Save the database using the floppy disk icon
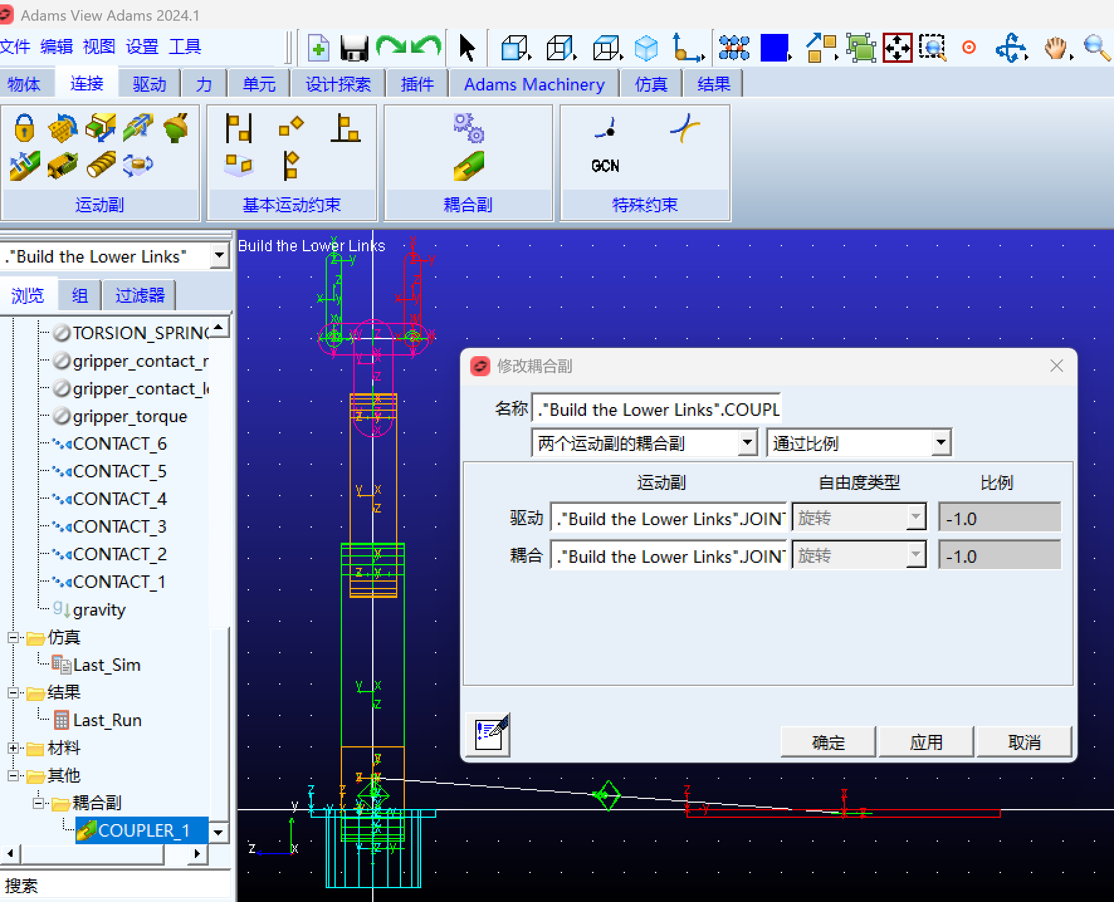The height and width of the screenshot is (902, 1114). coord(354,48)
